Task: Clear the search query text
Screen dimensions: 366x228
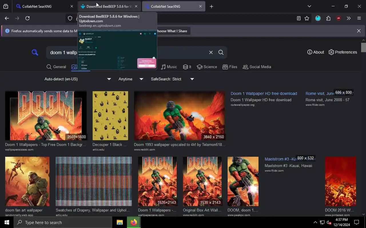Action: tap(211, 52)
